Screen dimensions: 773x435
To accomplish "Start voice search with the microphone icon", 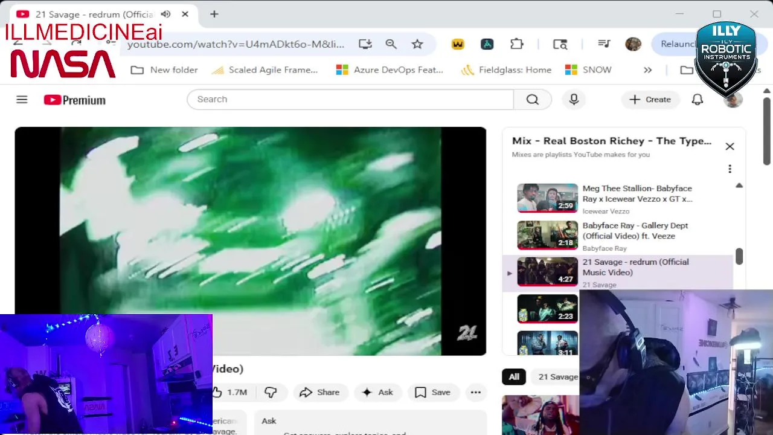I will 574,99.
